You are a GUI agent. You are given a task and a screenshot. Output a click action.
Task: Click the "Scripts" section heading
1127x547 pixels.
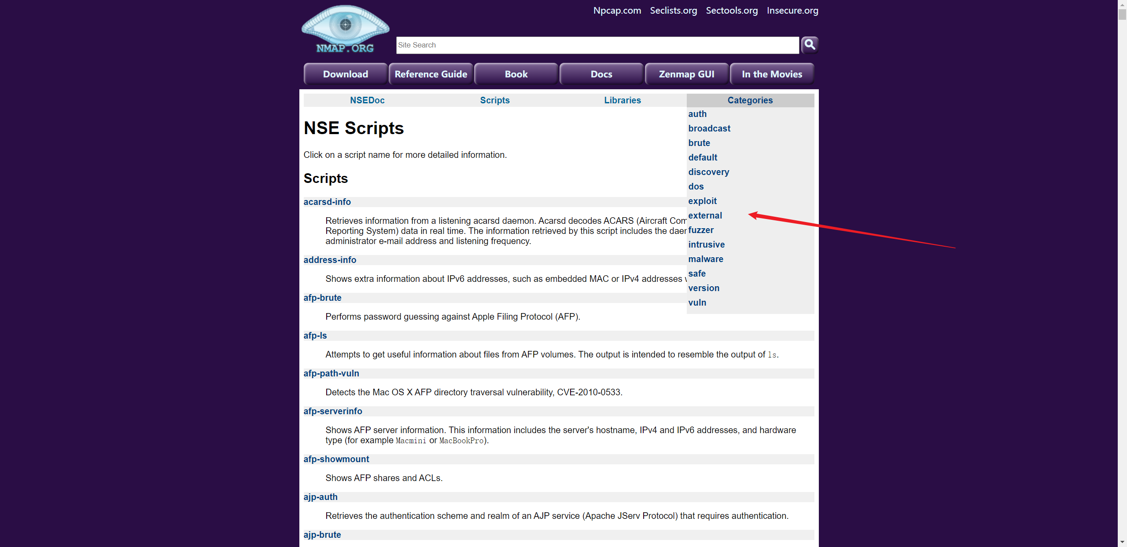tap(326, 178)
